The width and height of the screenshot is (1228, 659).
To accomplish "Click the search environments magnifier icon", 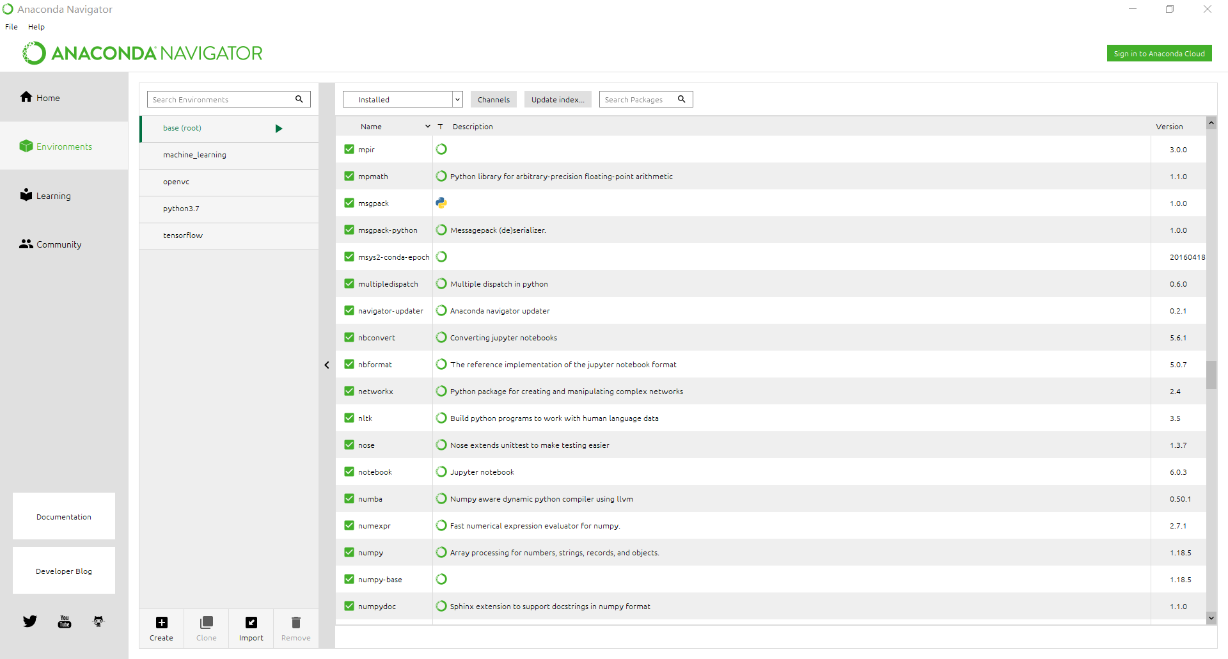I will (299, 99).
